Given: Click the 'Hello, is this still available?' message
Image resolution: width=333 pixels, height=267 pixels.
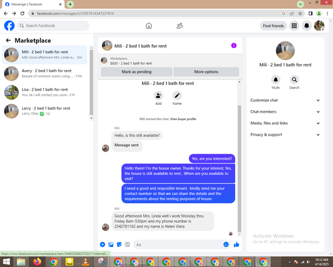Looking at the screenshot, I should [137, 136].
